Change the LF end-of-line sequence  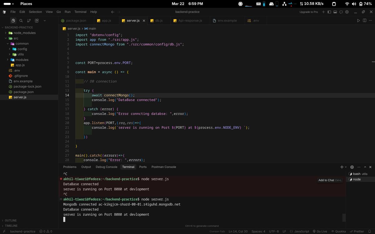click(284, 231)
